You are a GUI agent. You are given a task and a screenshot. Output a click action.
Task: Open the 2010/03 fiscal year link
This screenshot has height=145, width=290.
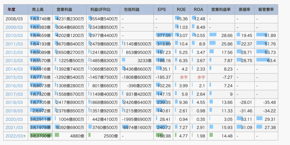pos(14,36)
